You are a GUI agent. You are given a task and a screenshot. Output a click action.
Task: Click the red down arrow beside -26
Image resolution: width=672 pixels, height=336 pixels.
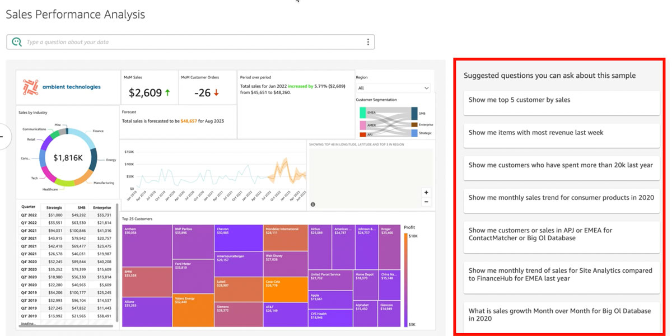pos(216,93)
